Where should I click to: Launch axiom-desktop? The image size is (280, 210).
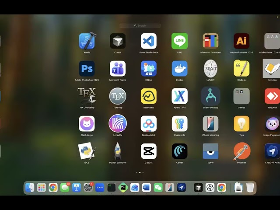(210, 96)
